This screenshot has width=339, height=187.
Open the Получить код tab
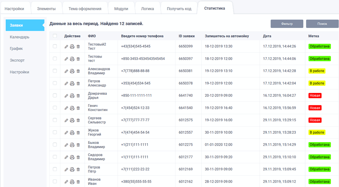point(179,8)
